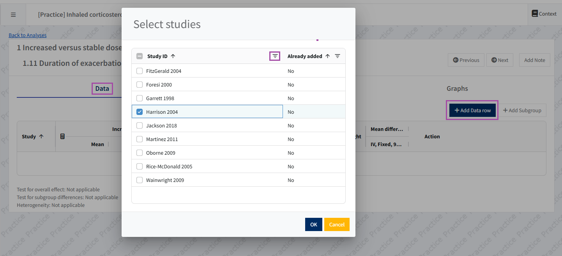562x256 pixels.
Task: Switch to the Data tab
Action: point(102,88)
